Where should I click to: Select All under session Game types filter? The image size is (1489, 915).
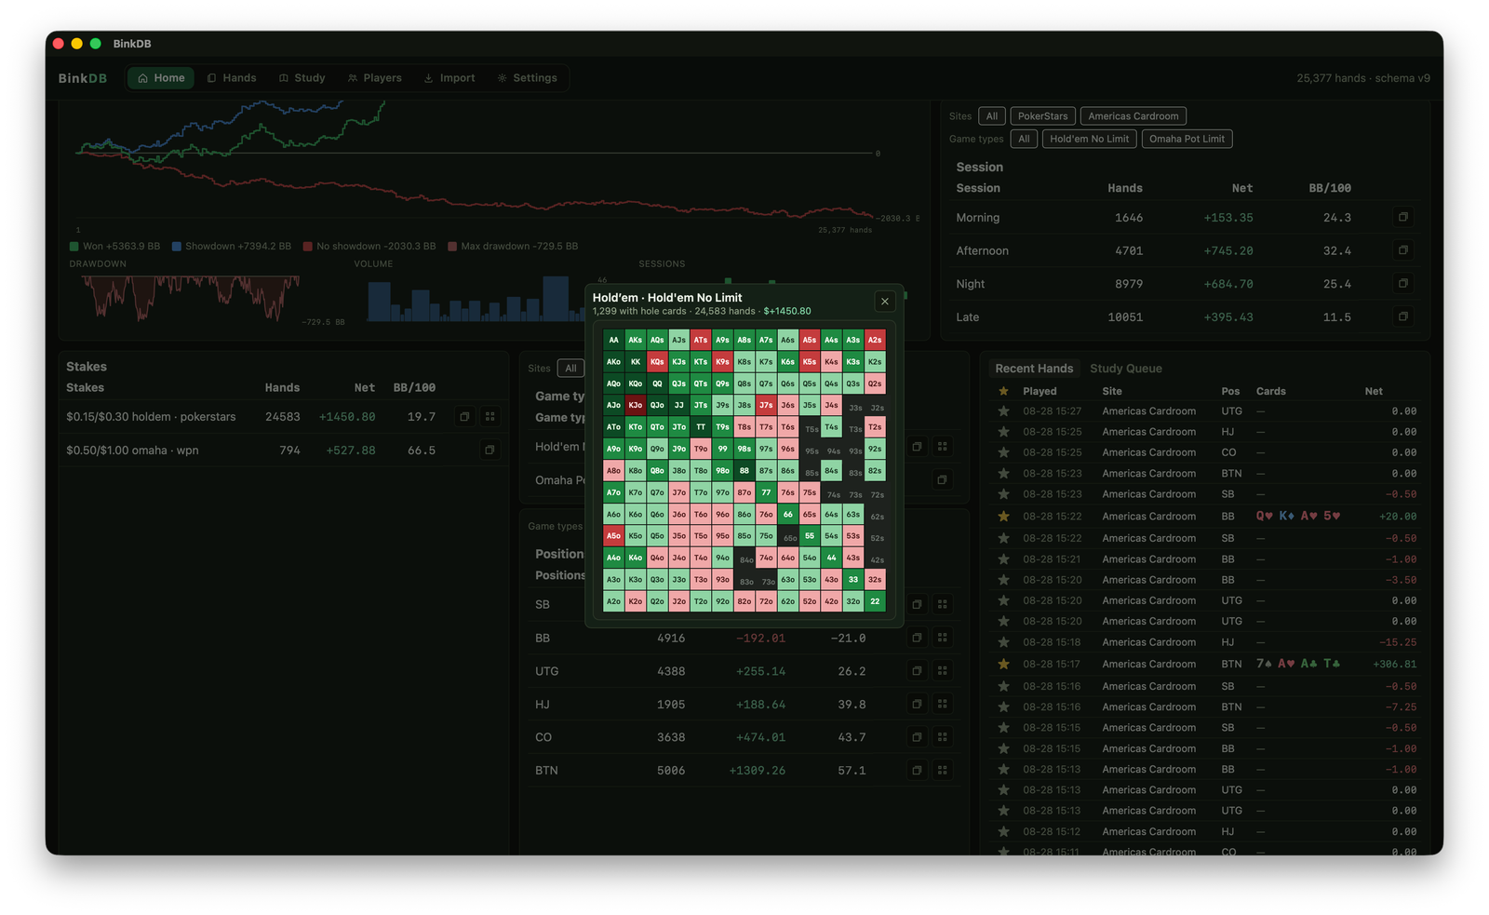click(x=1024, y=139)
